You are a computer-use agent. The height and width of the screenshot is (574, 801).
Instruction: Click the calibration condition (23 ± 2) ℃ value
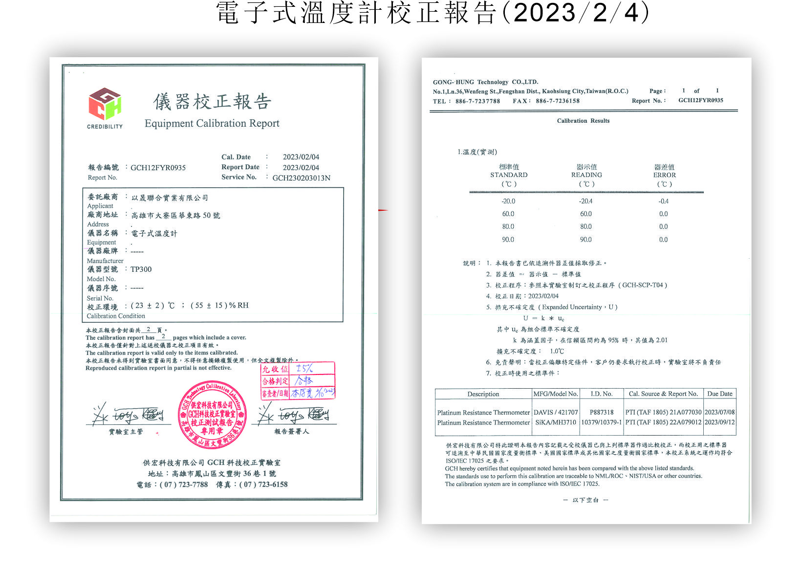[152, 306]
